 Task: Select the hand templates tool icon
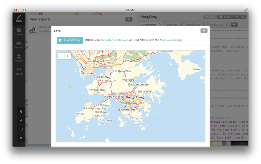coord(21,112)
